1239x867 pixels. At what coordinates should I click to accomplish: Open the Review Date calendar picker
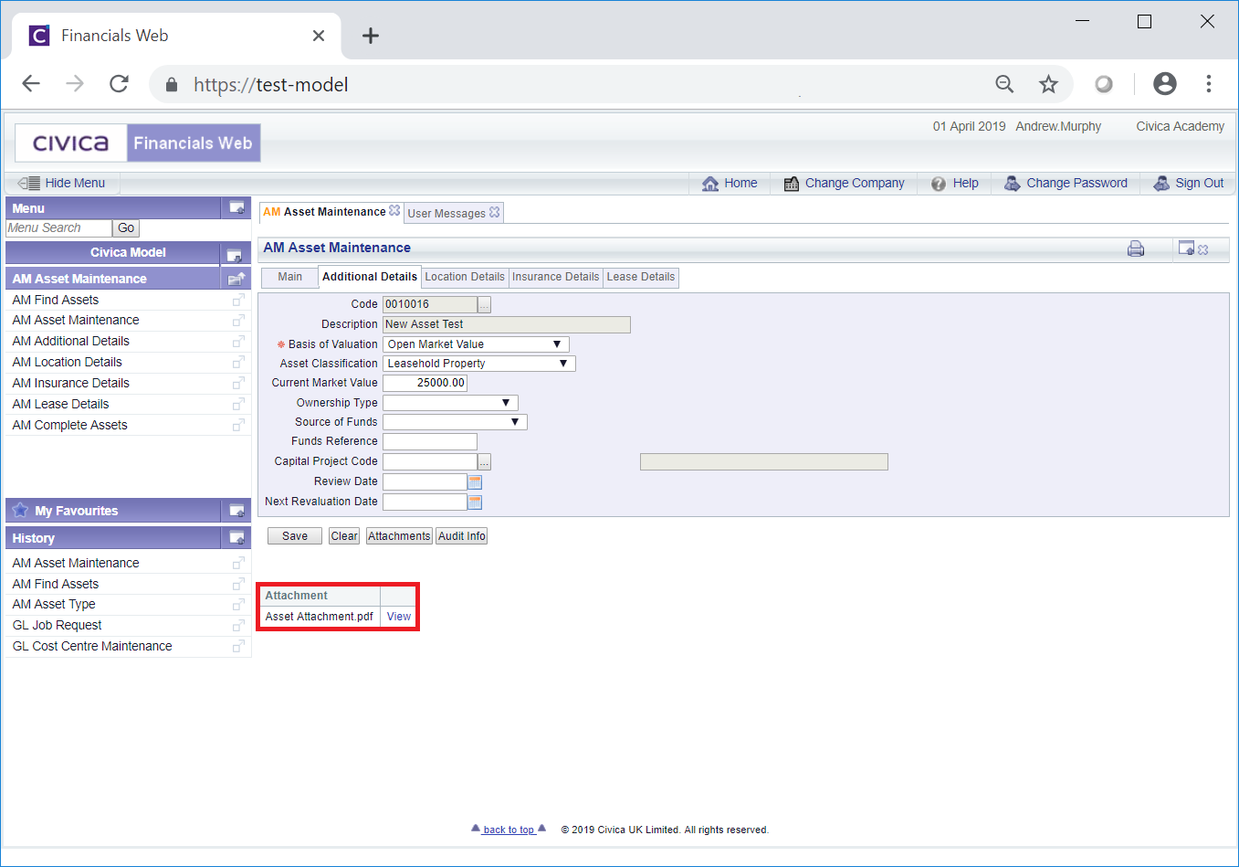(475, 481)
